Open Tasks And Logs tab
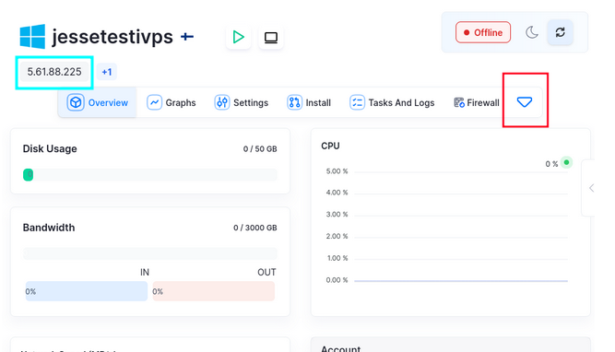The height and width of the screenshot is (352, 615). [x=392, y=102]
